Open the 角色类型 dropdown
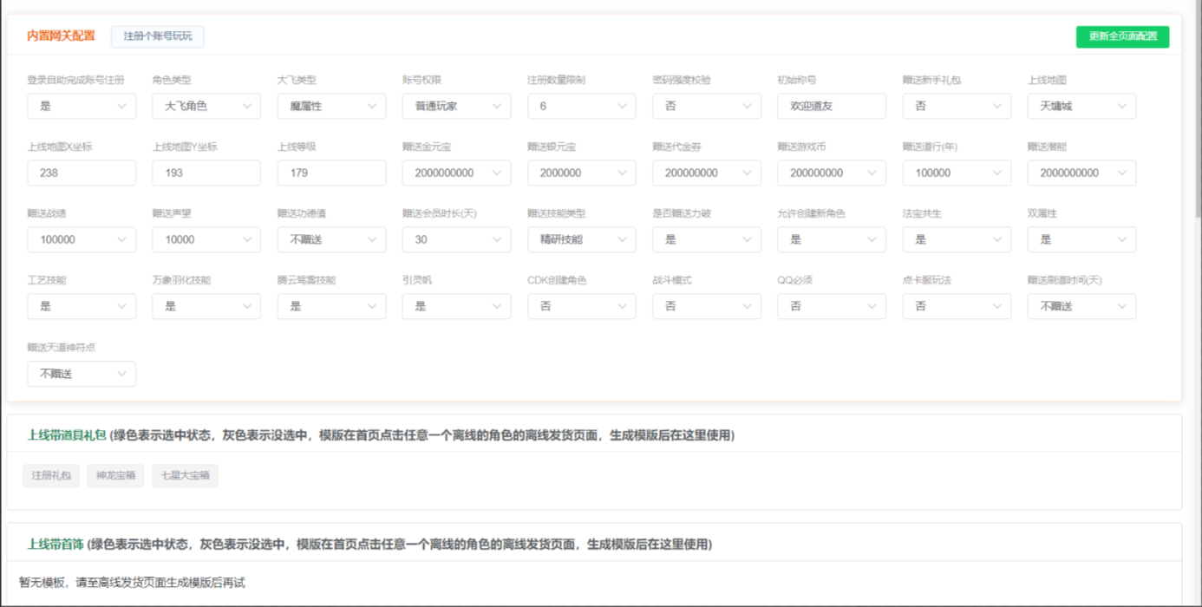Image resolution: width=1202 pixels, height=607 pixels. tap(206, 106)
